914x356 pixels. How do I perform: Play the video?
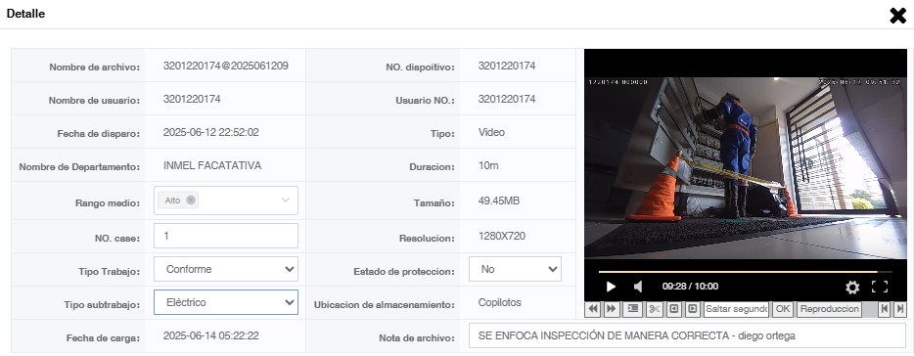tap(611, 287)
